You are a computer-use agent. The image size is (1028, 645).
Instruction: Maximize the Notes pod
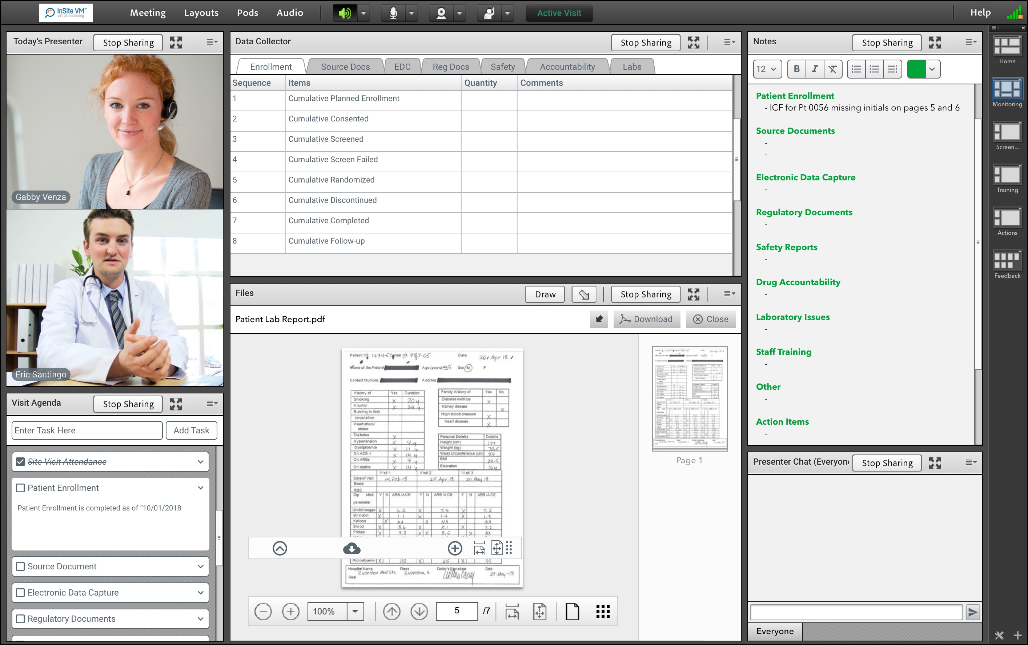click(x=935, y=42)
